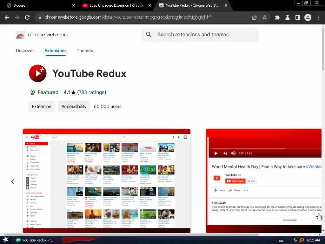Image resolution: width=325 pixels, height=244 pixels.
Task: Select the YouTube Redux Chrome Web Store tab
Action: click(x=193, y=5)
